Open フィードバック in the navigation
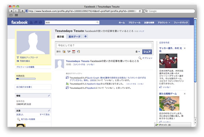 click(181, 23)
